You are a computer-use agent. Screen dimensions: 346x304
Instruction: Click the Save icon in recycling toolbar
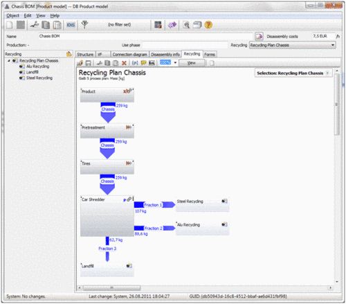pyautogui.click(x=88, y=63)
